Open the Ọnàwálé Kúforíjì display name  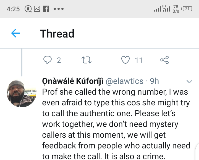click(73, 81)
